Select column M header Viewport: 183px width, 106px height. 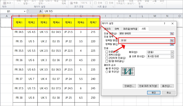click(155, 16)
